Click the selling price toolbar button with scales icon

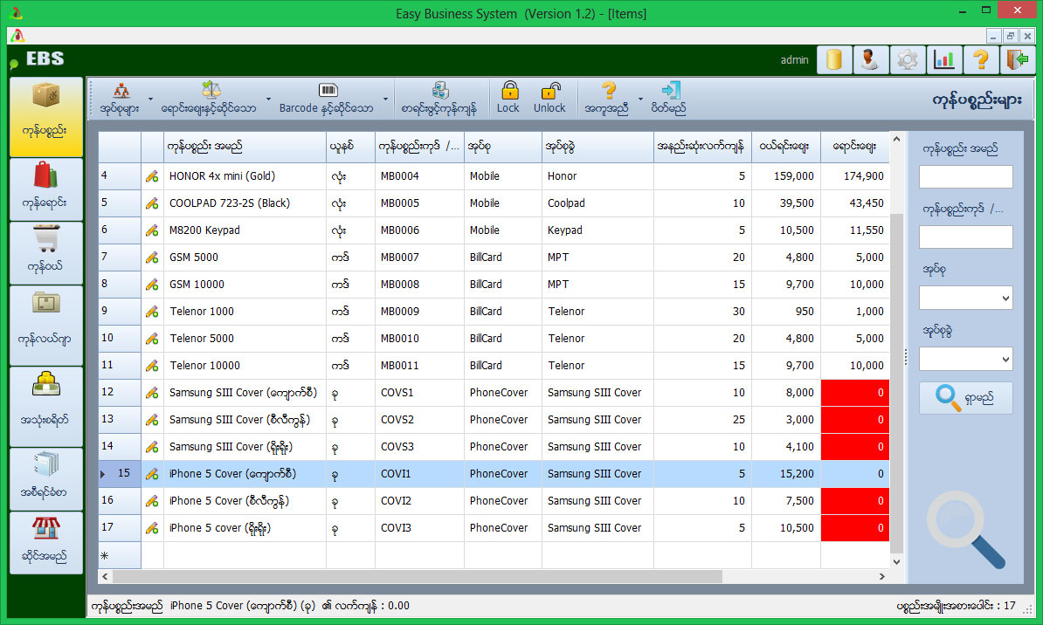[x=210, y=98]
